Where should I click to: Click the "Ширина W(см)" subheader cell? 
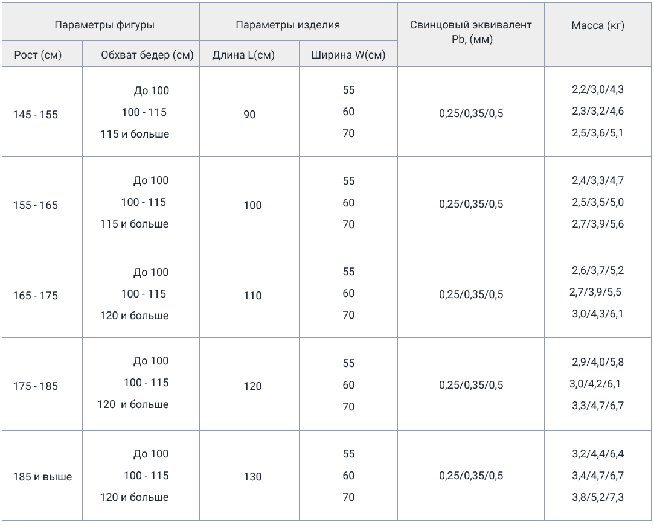[348, 56]
